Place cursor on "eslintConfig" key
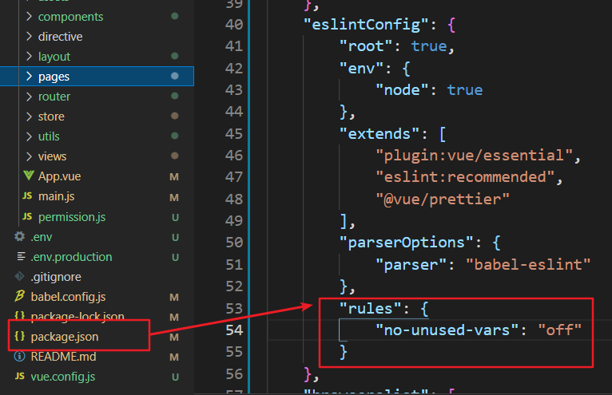612x395 pixels. click(366, 25)
